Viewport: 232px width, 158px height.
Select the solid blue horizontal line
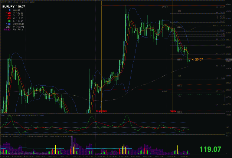click(x=199, y=42)
